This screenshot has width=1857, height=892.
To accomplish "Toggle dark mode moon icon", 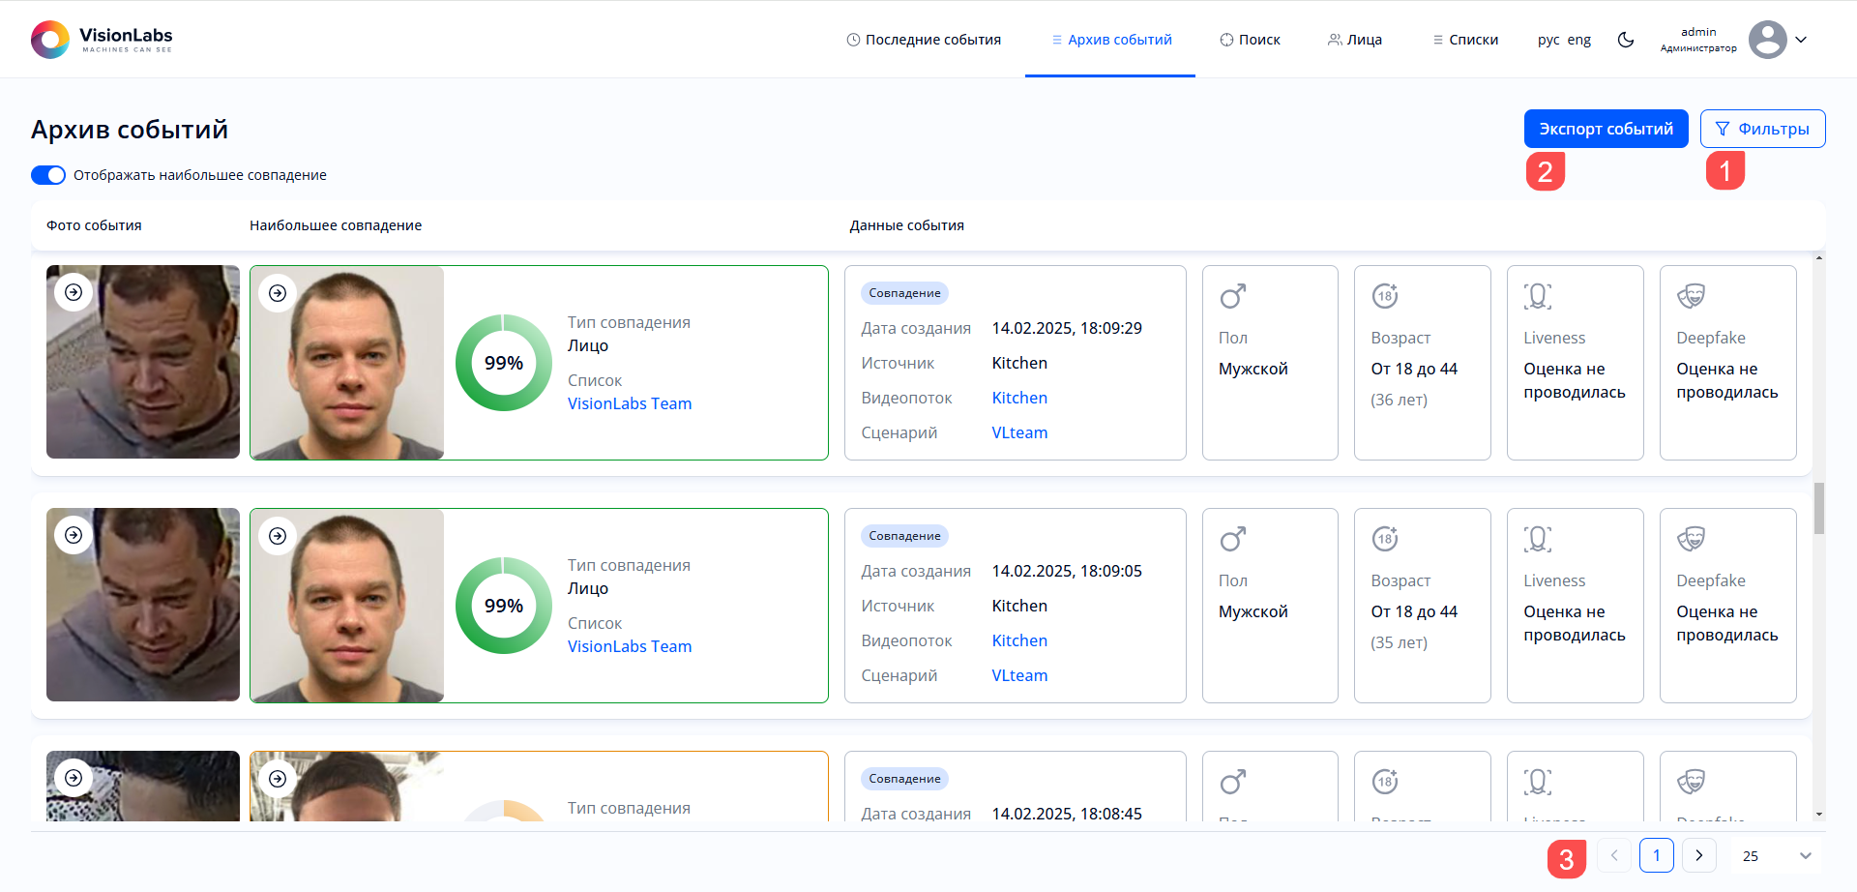I will click(x=1626, y=40).
